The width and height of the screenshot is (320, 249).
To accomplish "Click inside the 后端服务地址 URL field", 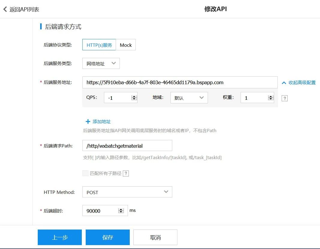I will pos(180,82).
